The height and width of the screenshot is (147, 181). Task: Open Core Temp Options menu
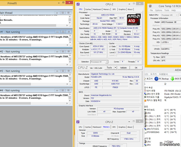pyautogui.click(x=158, y=10)
